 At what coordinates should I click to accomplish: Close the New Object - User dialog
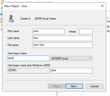(x=102, y=6)
